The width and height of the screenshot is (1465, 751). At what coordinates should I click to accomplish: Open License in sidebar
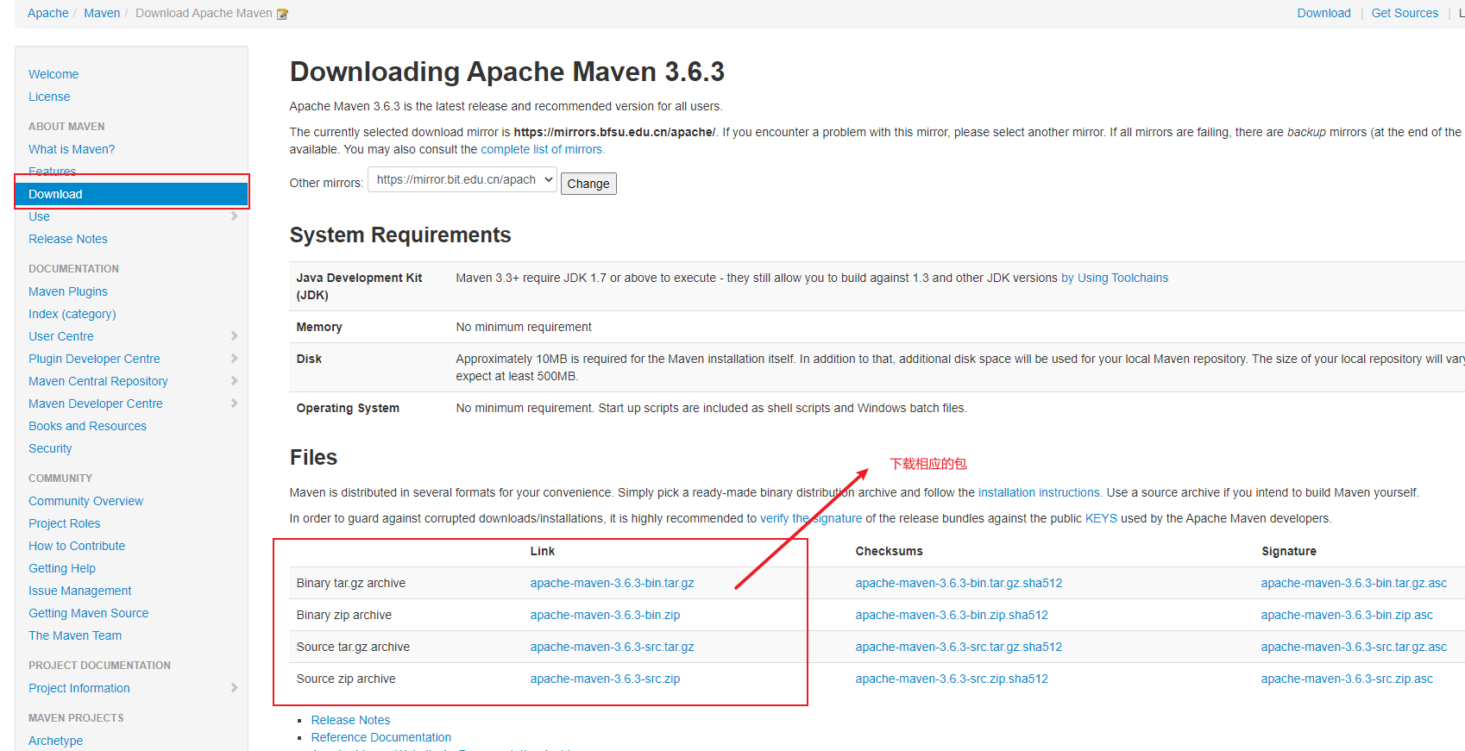click(x=49, y=97)
